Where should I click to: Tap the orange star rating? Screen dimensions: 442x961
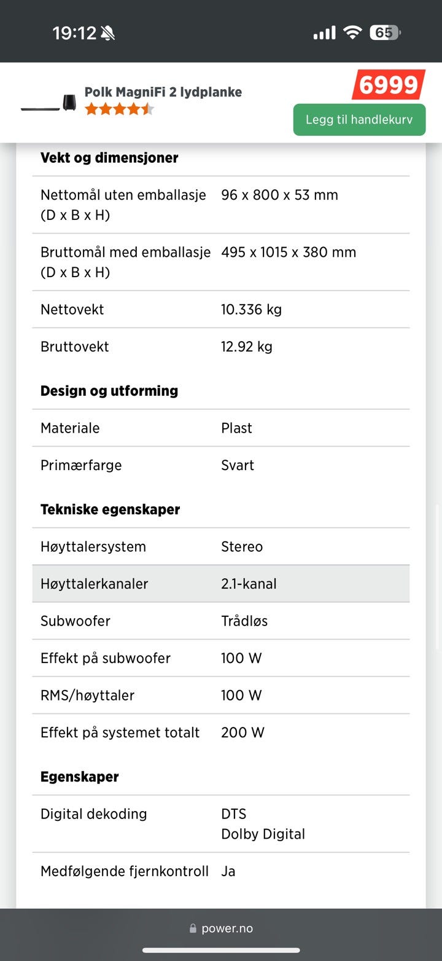tap(118, 109)
